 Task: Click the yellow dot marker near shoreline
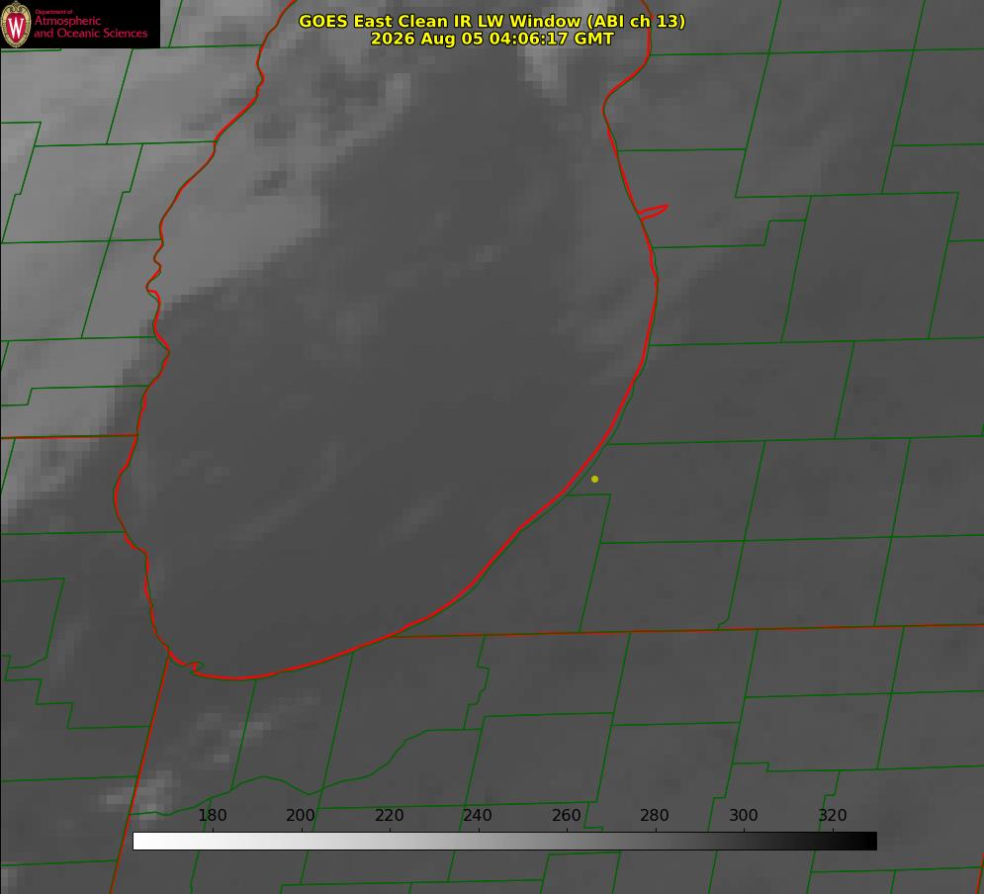click(594, 479)
